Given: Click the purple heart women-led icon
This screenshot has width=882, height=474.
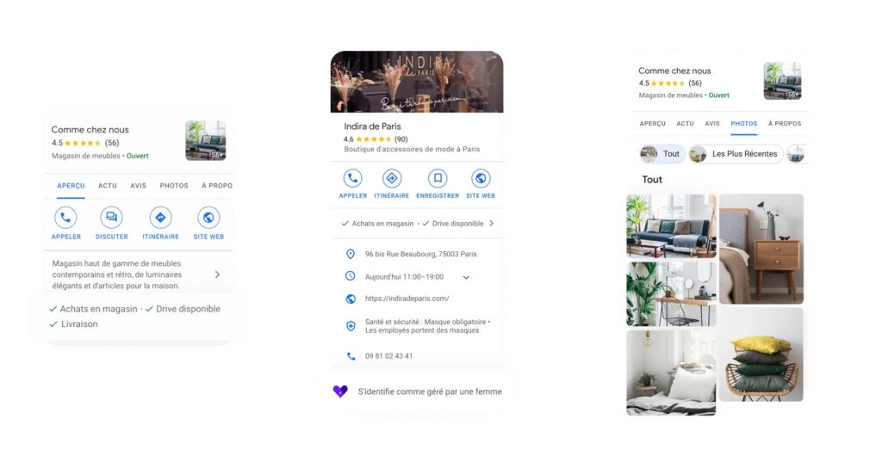Looking at the screenshot, I should 340,391.
